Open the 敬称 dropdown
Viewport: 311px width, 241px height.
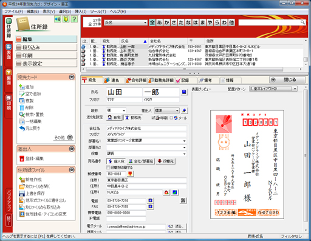[x=124, y=110]
